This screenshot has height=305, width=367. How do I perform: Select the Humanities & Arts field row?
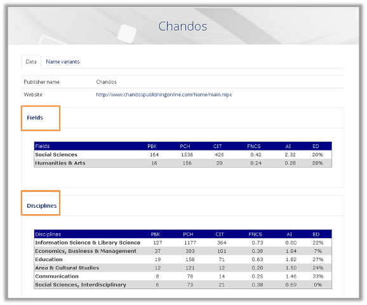pos(183,163)
